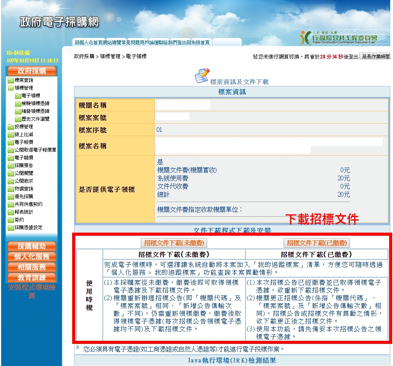The height and width of the screenshot is (366, 393).
Task: Click folder icon beside 採購預告
Action: (x=11, y=166)
